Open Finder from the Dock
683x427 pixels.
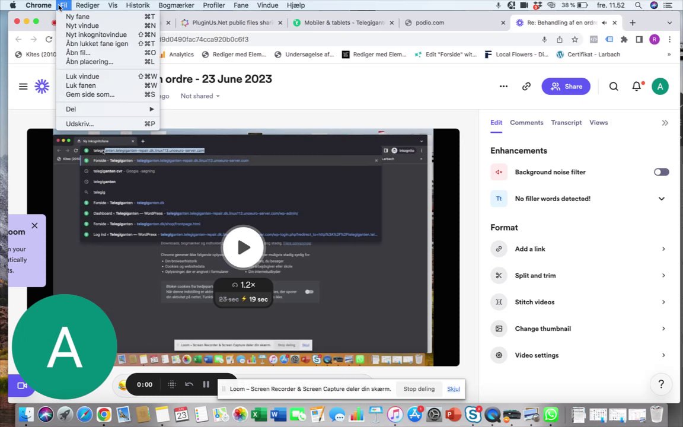pos(25,414)
